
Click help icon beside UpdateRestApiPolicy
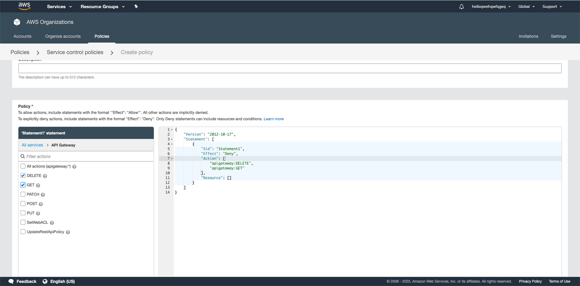click(68, 232)
